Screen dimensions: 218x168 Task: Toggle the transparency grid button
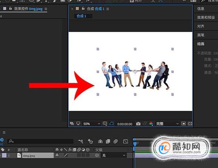tap(190, 123)
